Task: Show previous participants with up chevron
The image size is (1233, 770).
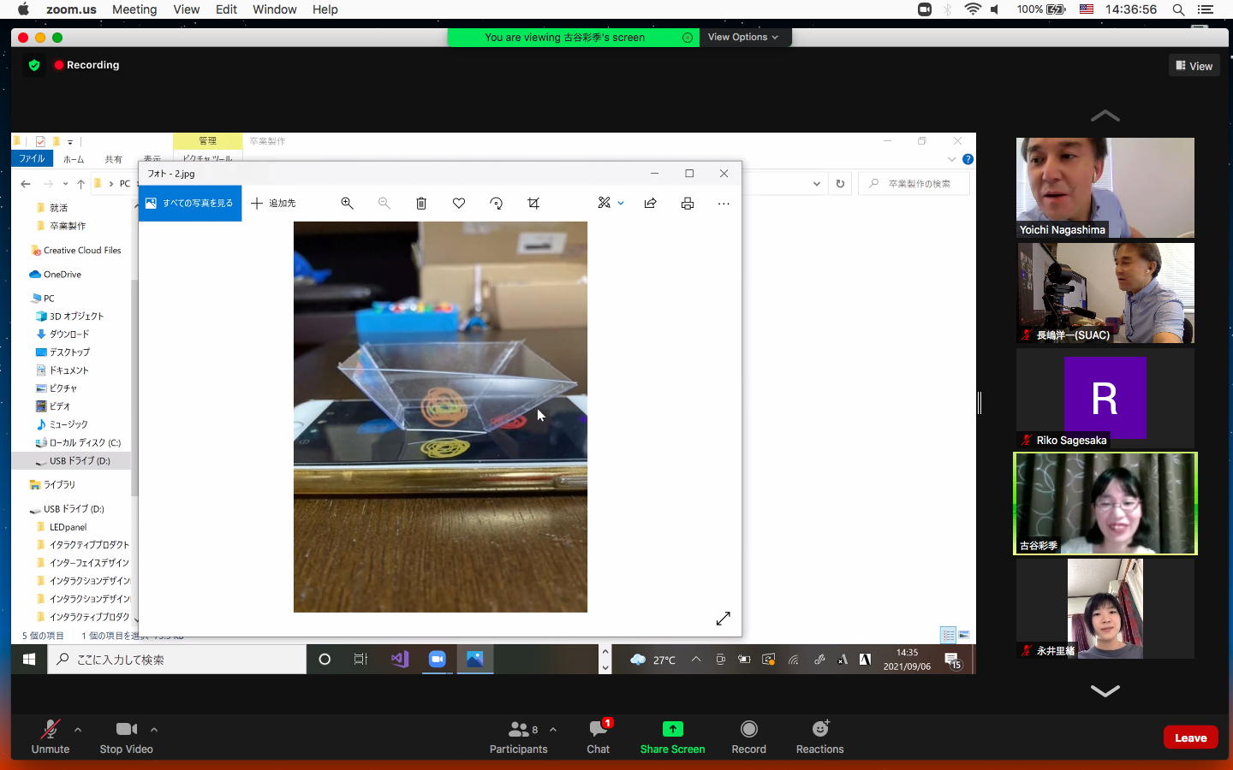Action: pyautogui.click(x=1105, y=115)
